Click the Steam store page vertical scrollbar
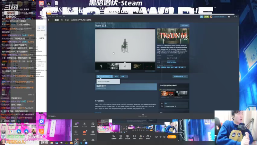The image size is (257, 145). (238, 42)
